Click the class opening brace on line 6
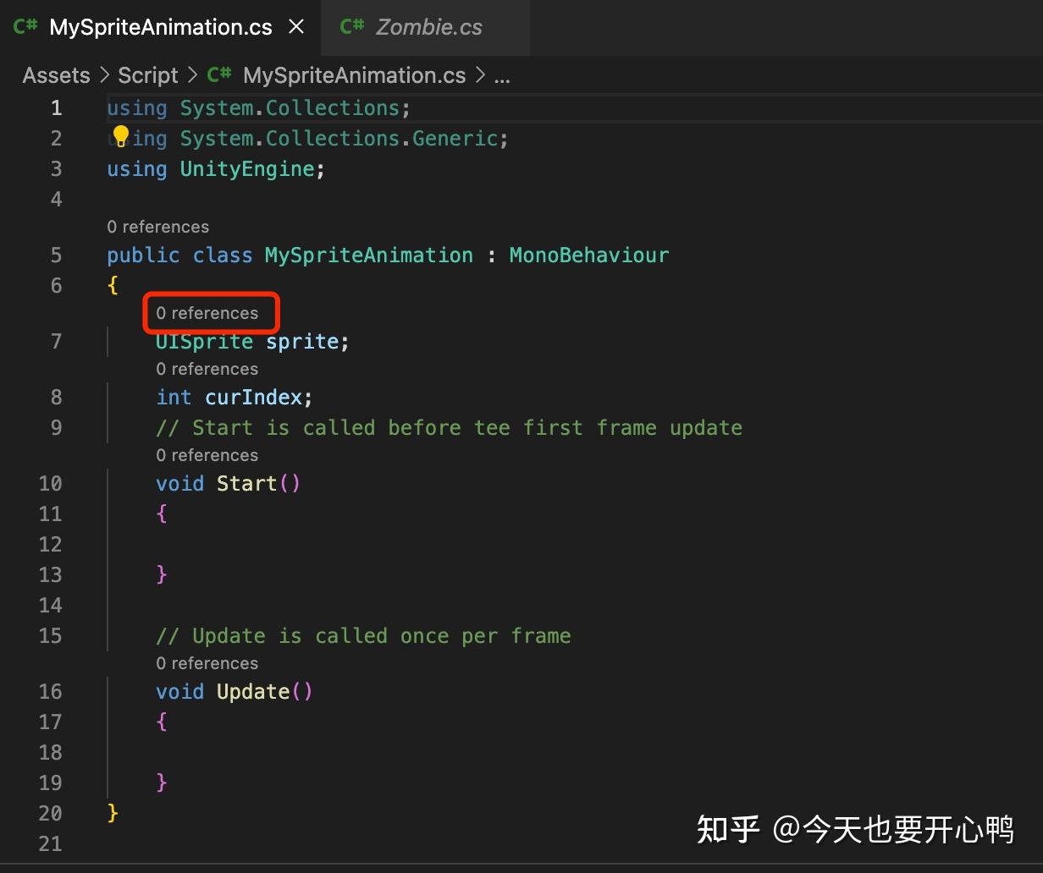The width and height of the screenshot is (1043, 873). [113, 286]
